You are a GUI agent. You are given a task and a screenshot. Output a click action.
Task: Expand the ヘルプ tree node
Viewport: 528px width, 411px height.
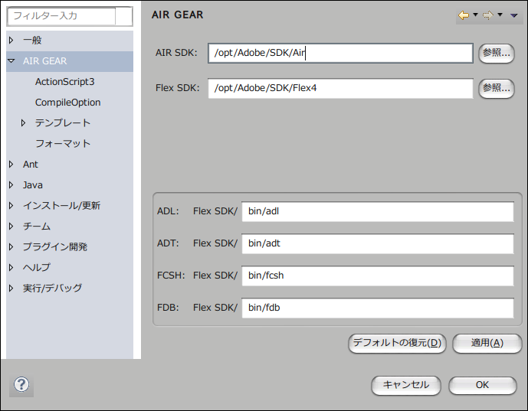[11, 267]
